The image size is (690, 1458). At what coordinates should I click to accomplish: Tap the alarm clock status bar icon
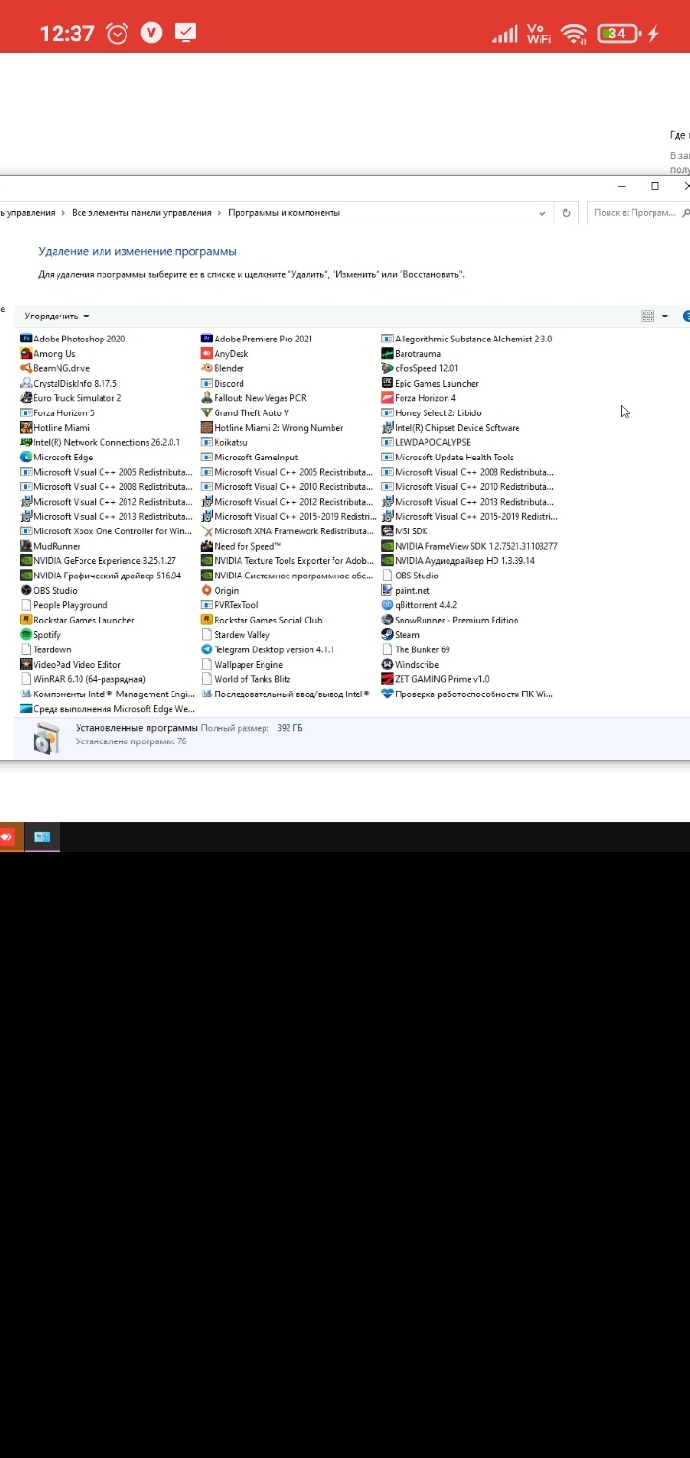coord(118,34)
